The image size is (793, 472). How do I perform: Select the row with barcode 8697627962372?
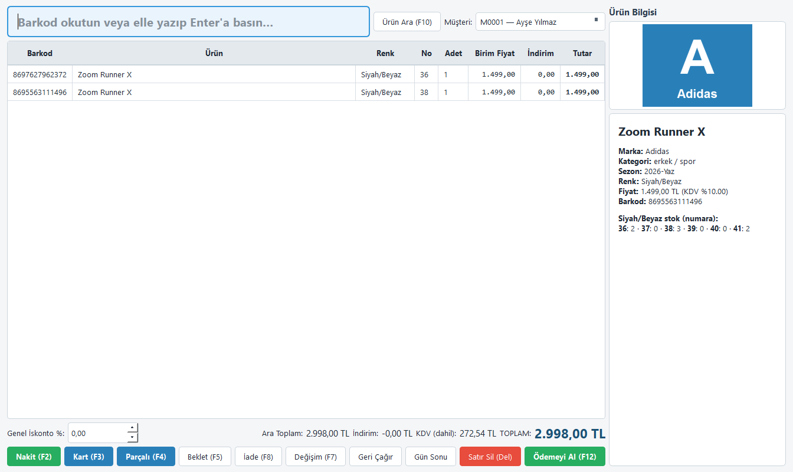[x=306, y=74]
